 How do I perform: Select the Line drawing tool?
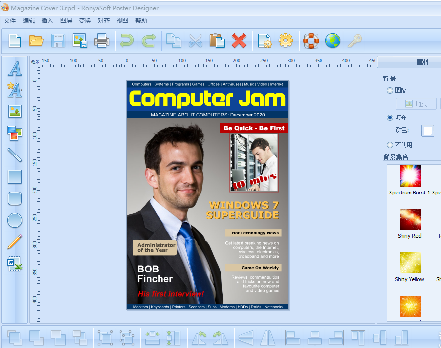[15, 155]
